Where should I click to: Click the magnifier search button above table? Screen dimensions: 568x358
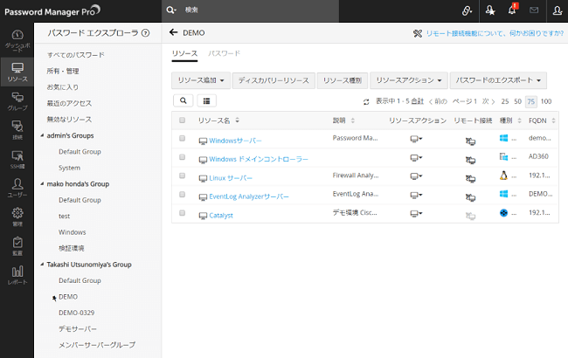[x=183, y=101]
